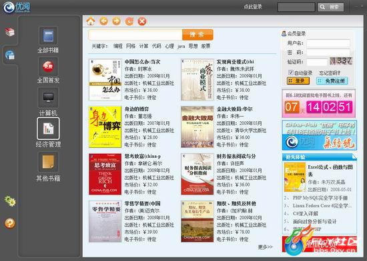Open the 财务报表阅读与分析指南 book cover
Screen dimensions: 367x261
[x=198, y=174]
